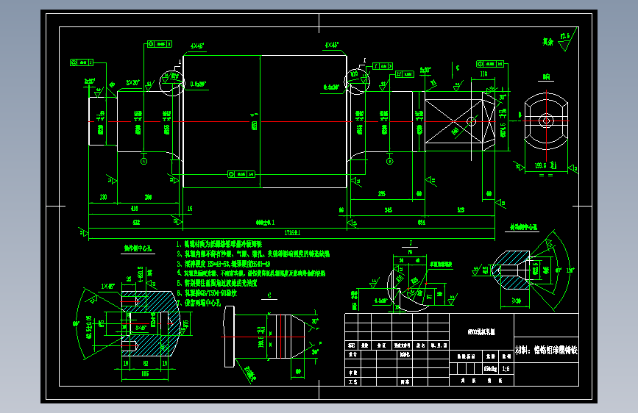Image resolution: width=638 pixels, height=413 pixels.
Task: Select the 115 dimension under the center hole section
Action: click(145, 373)
